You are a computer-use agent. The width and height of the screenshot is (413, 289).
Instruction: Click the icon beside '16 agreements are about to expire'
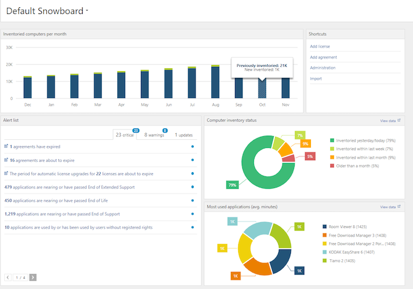[6, 160]
